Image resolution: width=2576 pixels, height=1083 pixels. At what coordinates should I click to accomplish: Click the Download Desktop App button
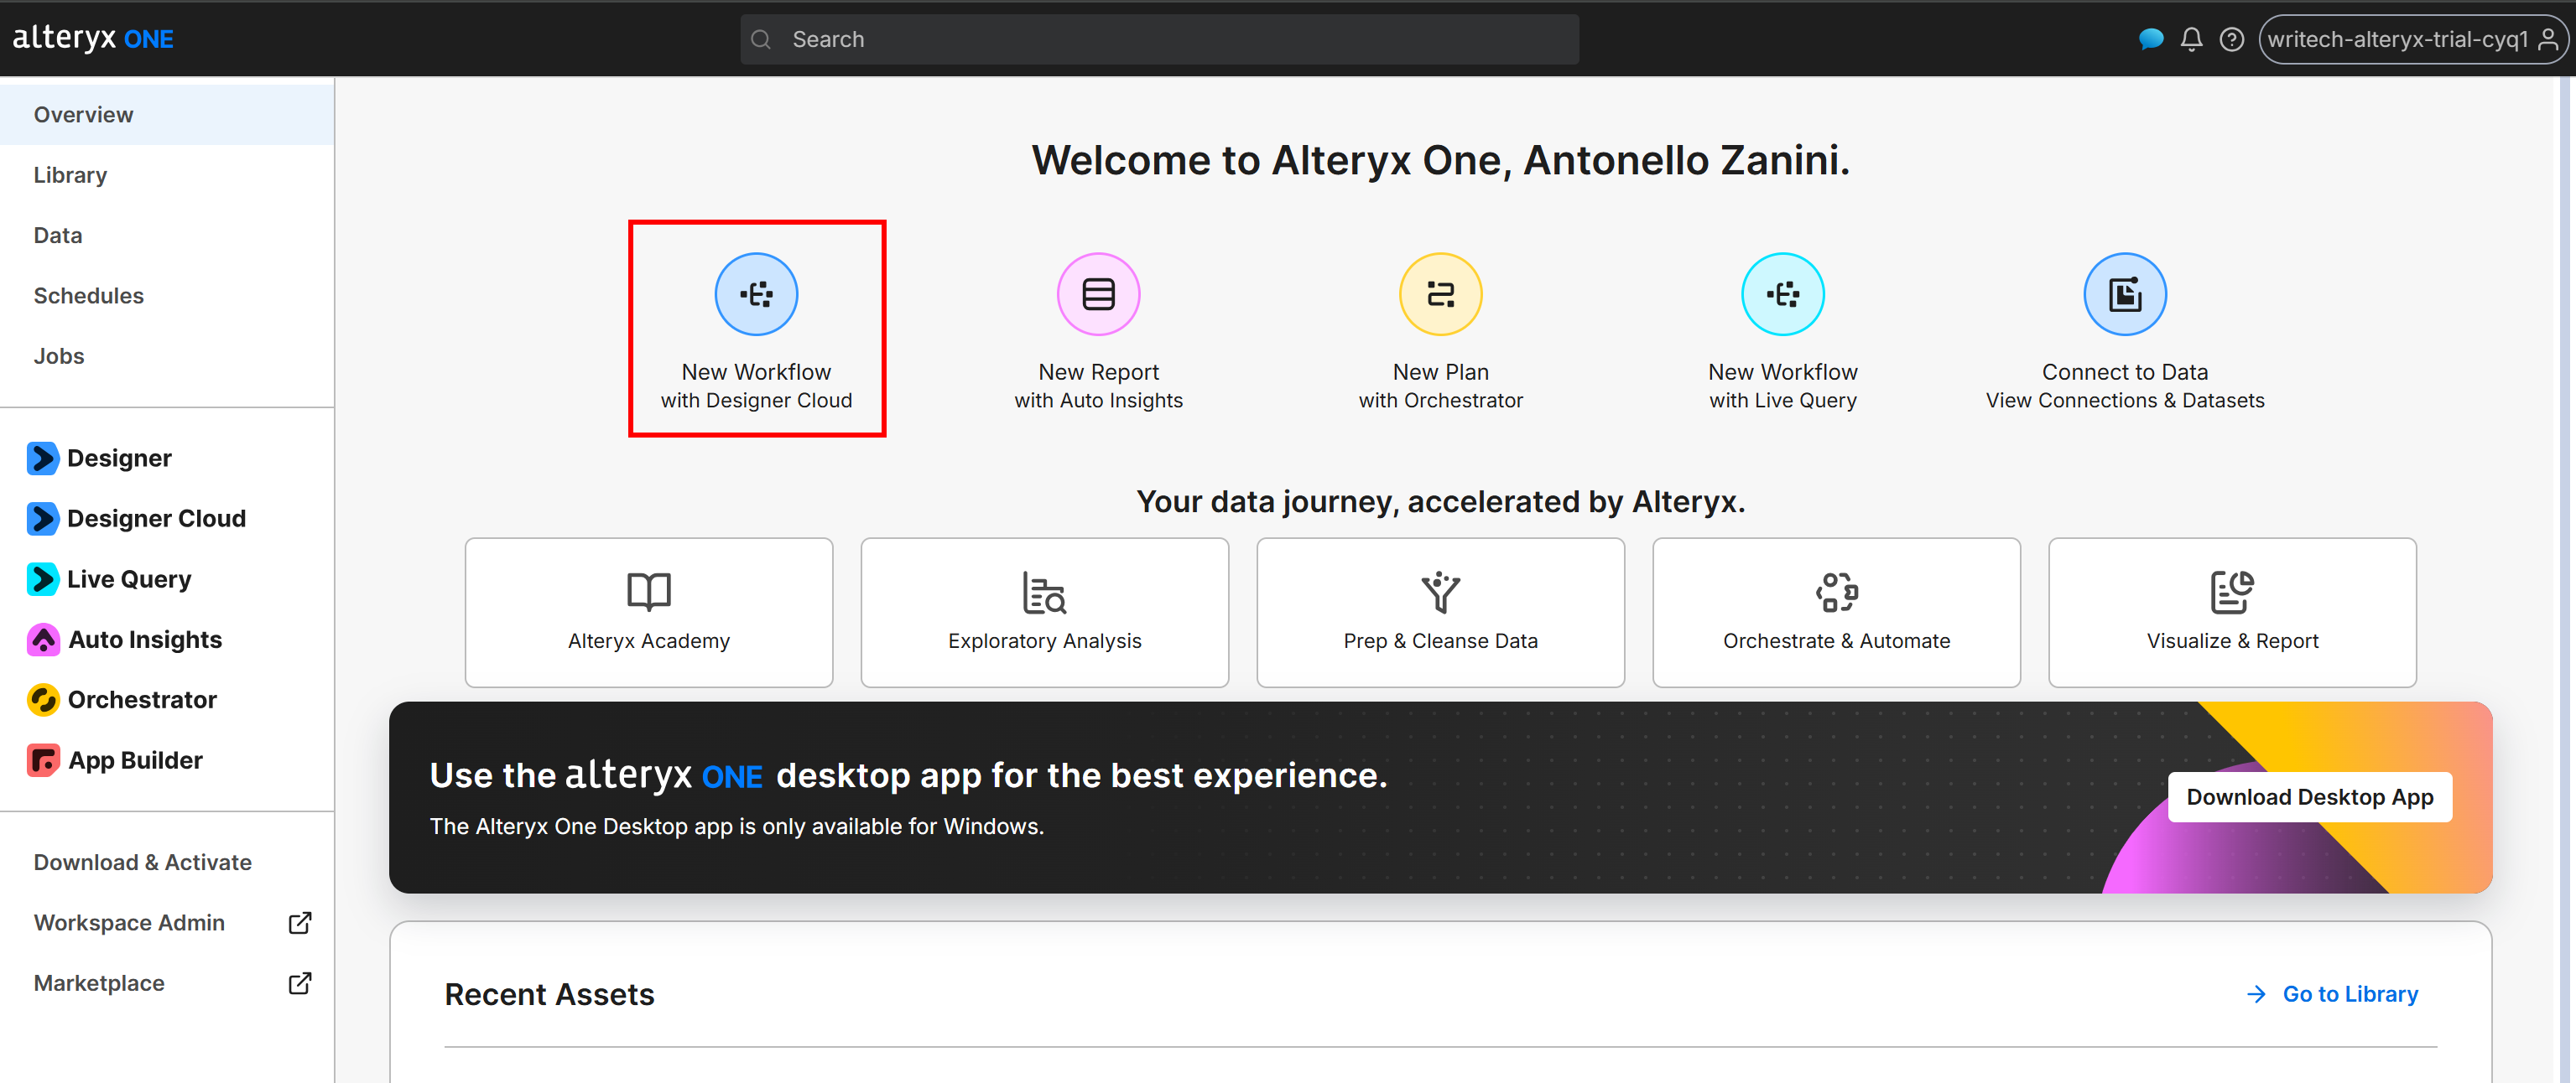click(2309, 796)
